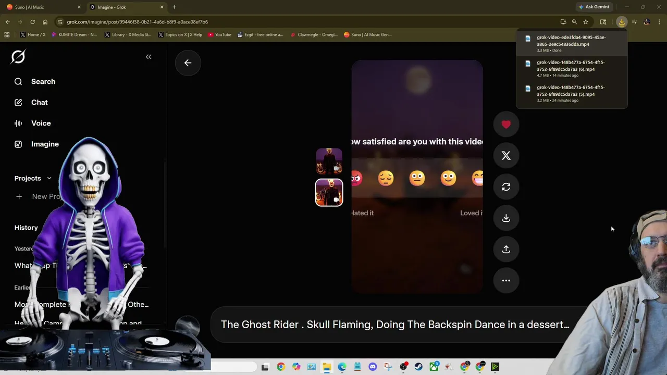Open Steam from the taskbar
The width and height of the screenshot is (667, 375).
(418, 367)
